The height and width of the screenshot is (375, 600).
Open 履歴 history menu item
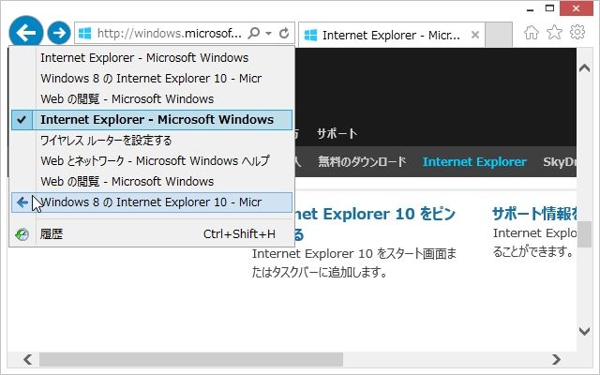(152, 234)
